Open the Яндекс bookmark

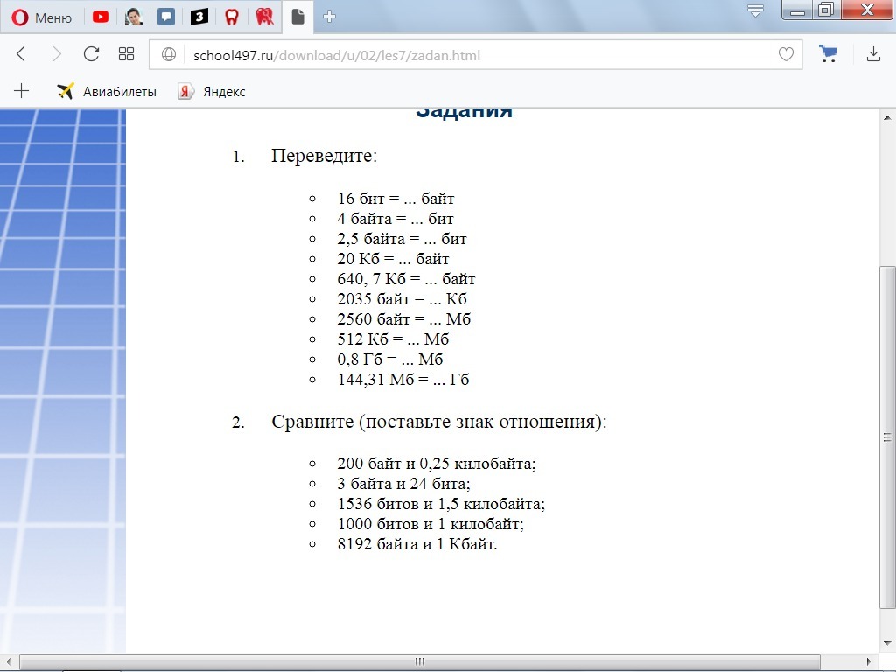pos(212,91)
